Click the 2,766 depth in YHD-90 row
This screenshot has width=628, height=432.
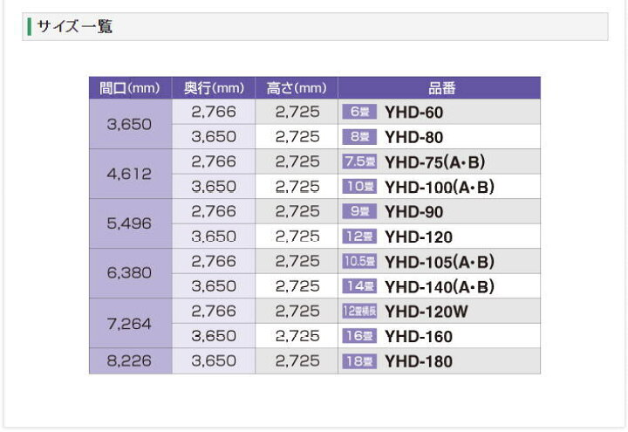click(214, 211)
